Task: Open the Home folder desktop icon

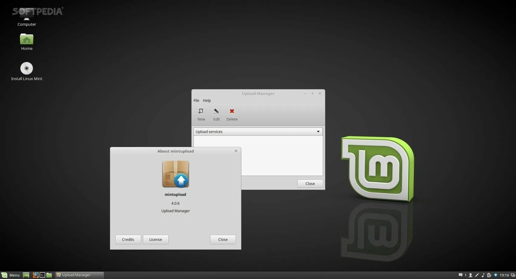Action: pos(27,42)
